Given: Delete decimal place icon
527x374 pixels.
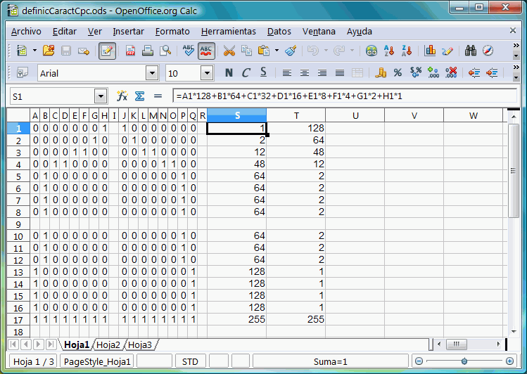Looking at the screenshot, I should [451, 72].
